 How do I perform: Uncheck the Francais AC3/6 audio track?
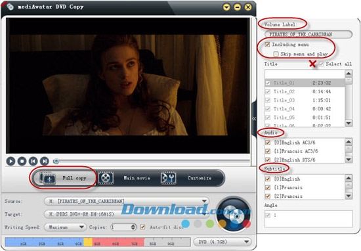click(268, 151)
